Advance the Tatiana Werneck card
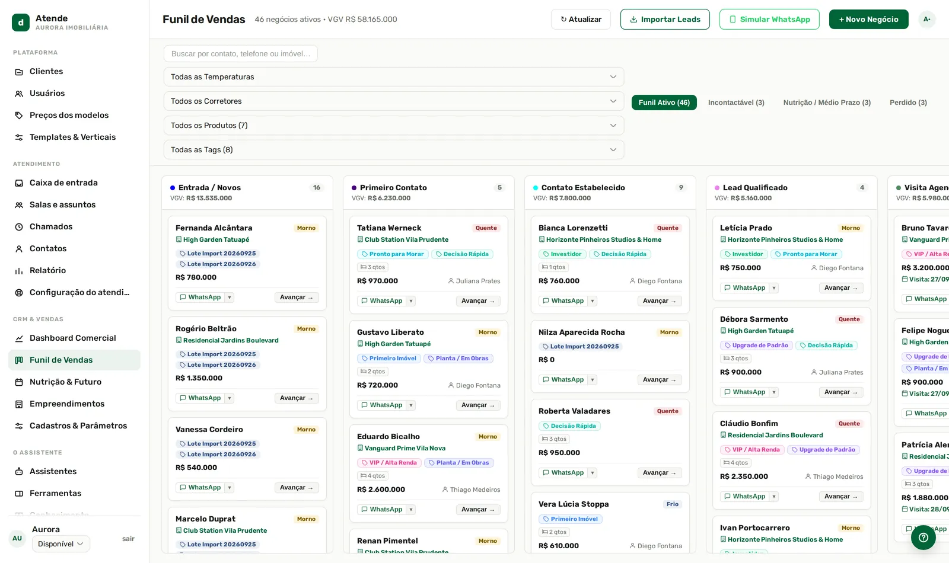 (x=478, y=301)
